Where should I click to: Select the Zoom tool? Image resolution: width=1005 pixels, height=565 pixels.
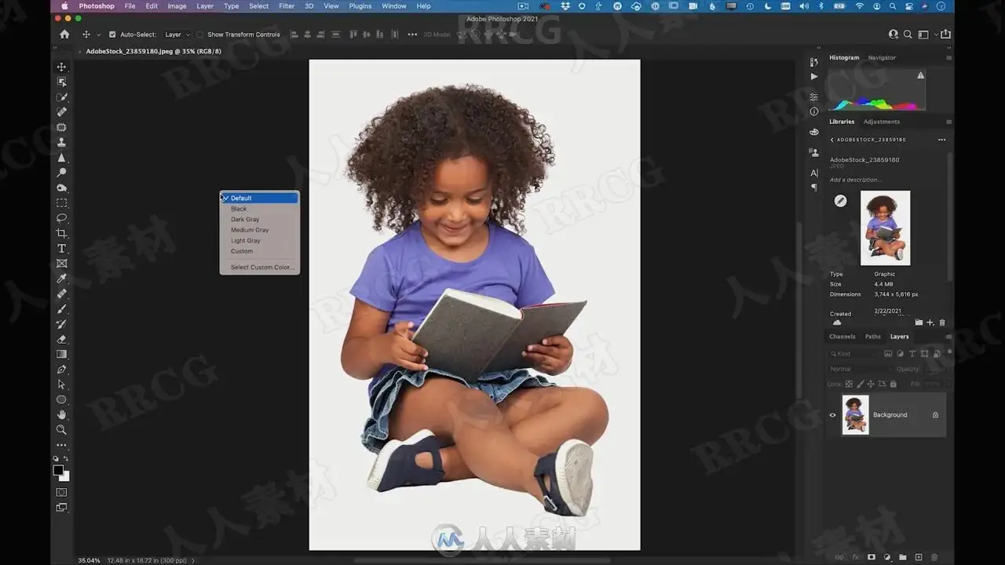[62, 430]
